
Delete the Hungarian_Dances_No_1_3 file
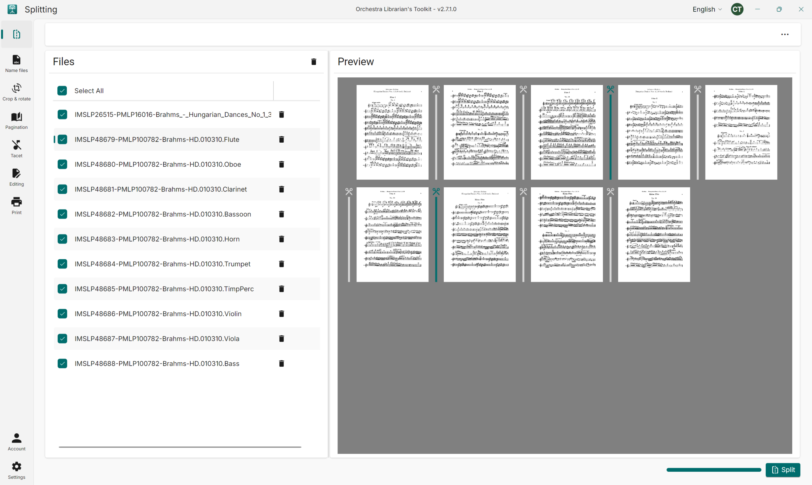(x=281, y=114)
